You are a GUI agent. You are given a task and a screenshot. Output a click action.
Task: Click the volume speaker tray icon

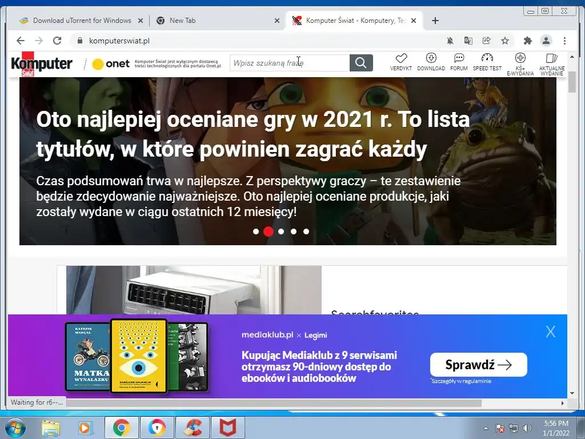(x=527, y=428)
